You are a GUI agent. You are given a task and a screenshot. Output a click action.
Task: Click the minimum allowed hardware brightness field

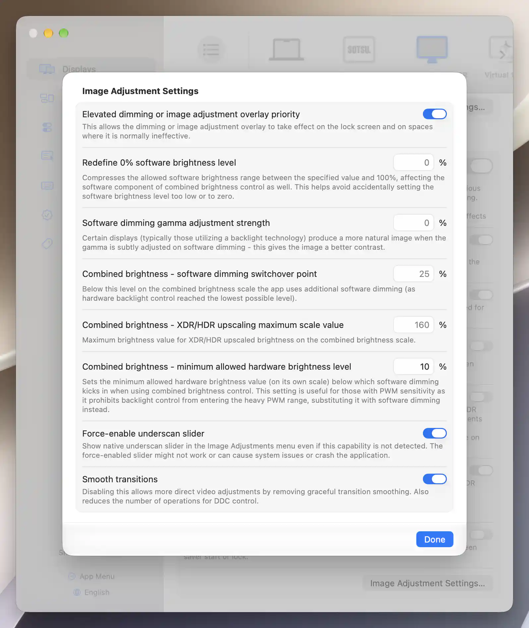coord(413,367)
